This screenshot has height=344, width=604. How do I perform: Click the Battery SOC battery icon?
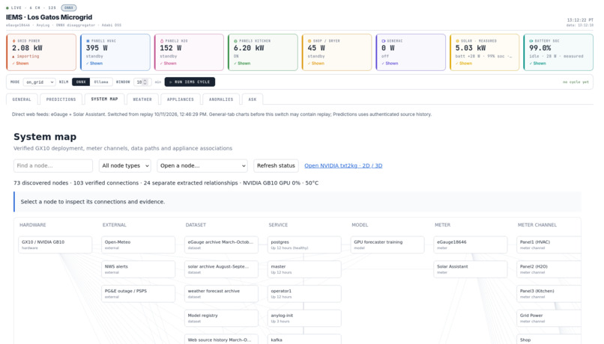coord(531,40)
